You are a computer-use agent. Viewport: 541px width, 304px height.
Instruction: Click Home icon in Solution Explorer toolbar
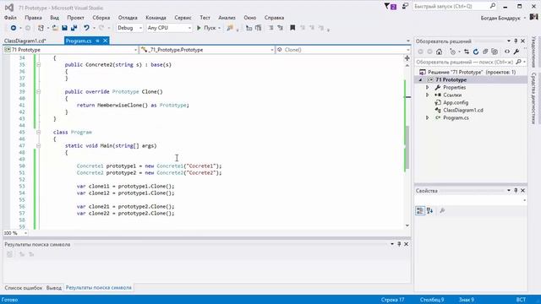pyautogui.click(x=439, y=52)
